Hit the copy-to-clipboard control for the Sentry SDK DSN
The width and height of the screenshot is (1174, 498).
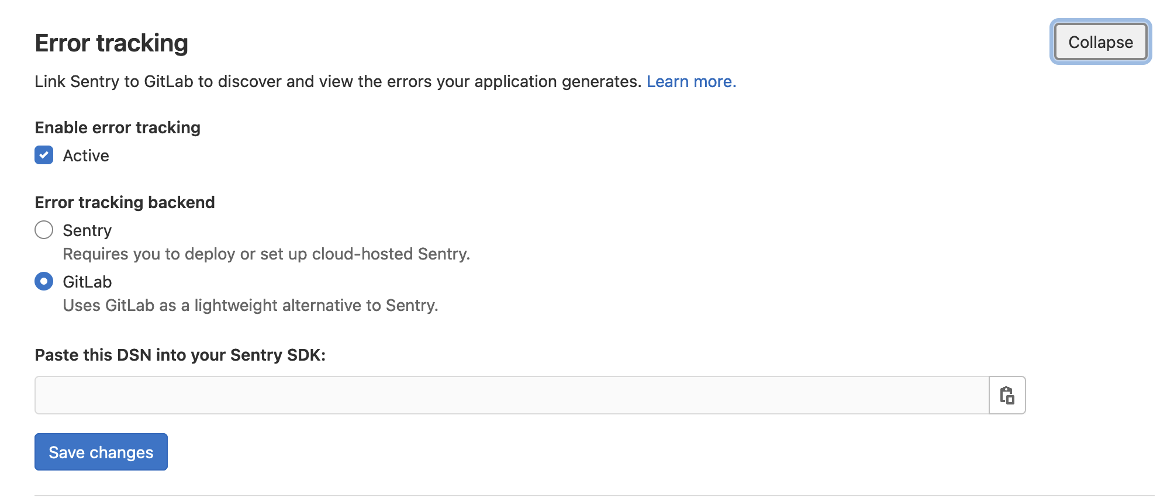[x=1007, y=395]
